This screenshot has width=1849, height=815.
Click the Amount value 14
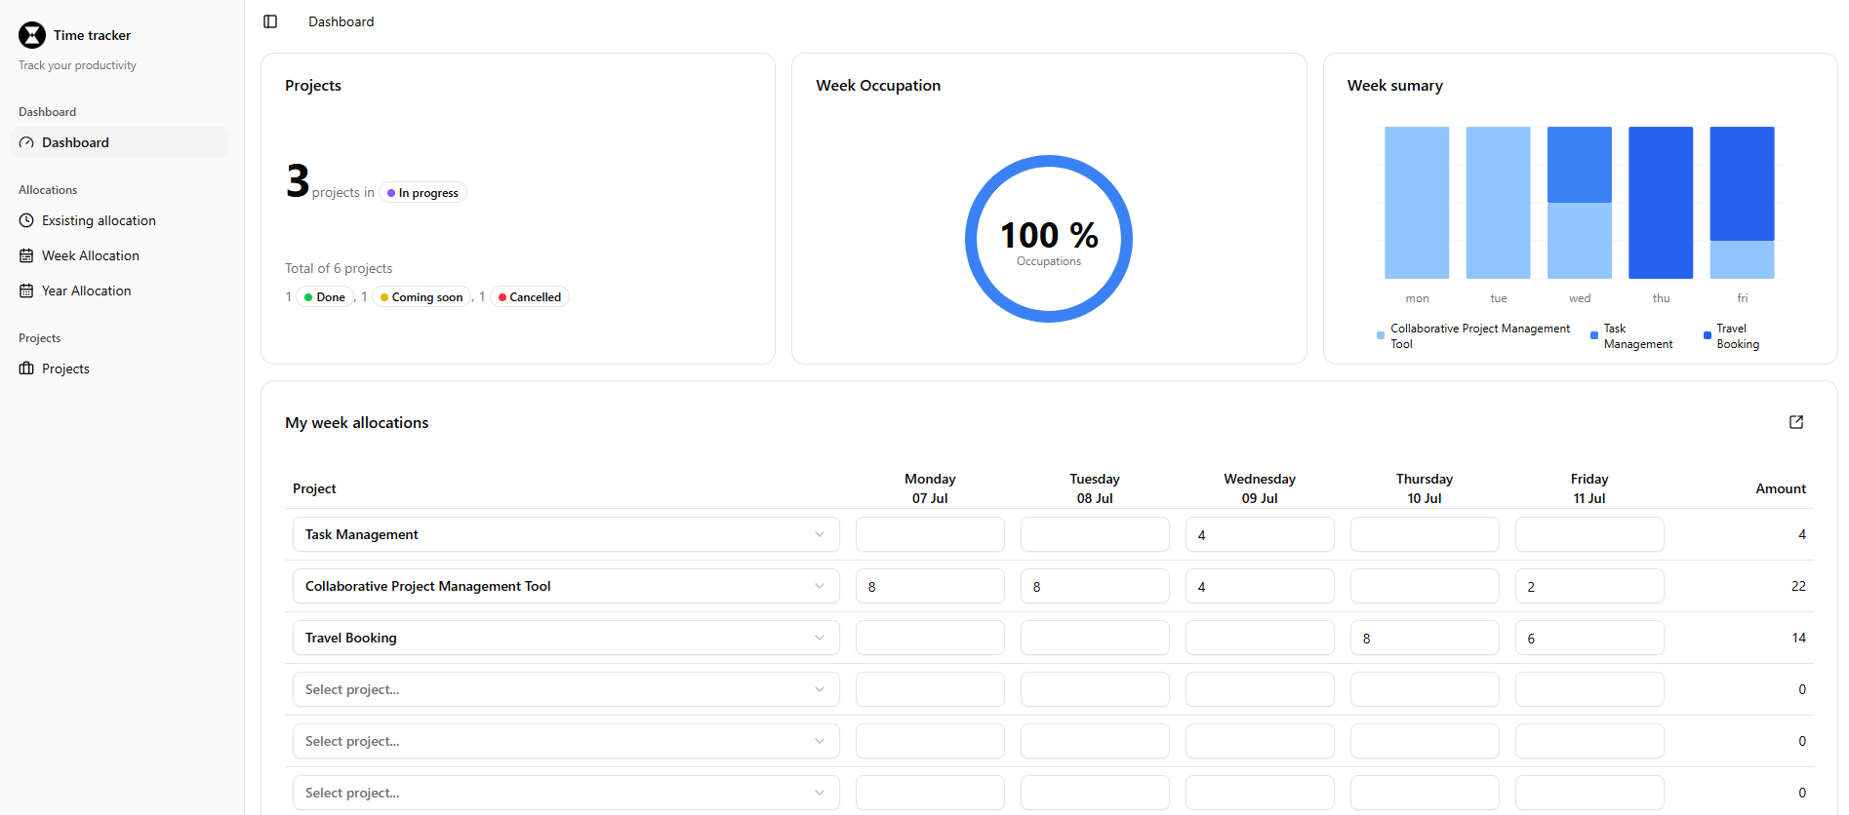(x=1798, y=638)
